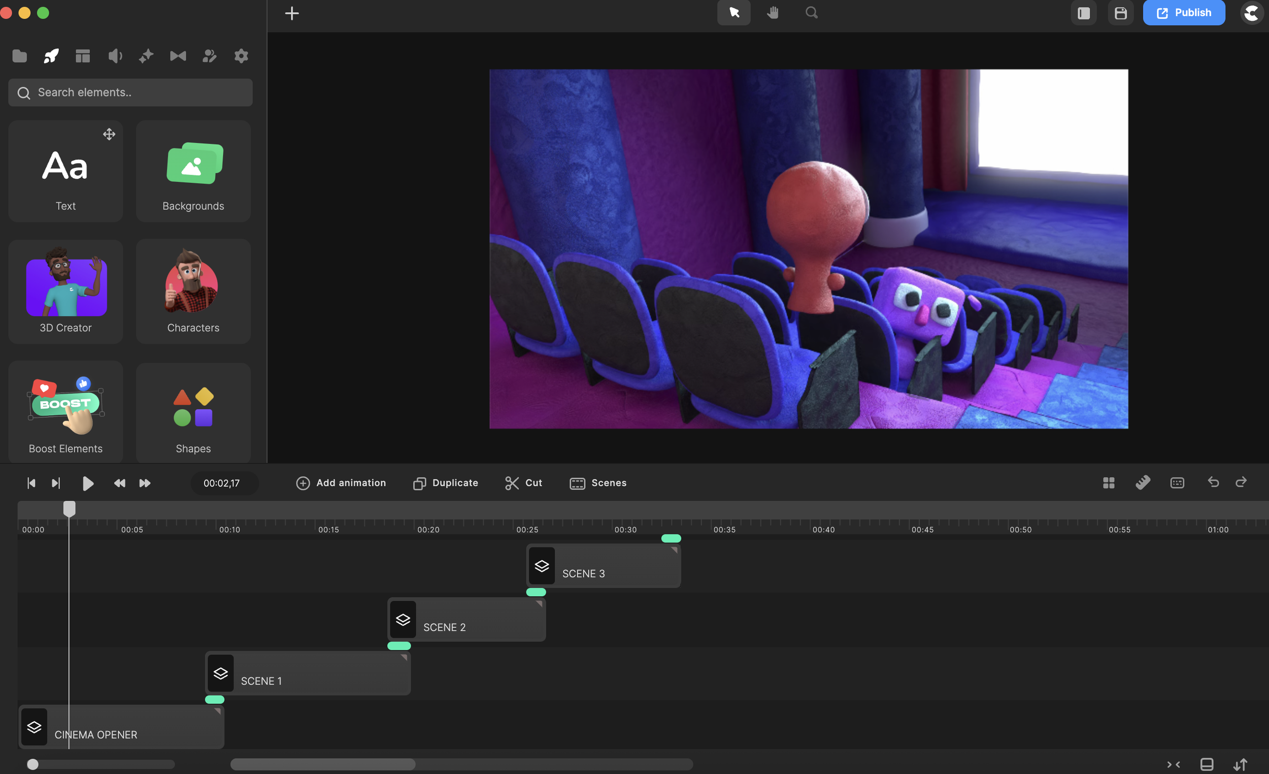Click the zoom magnifier tool

pos(811,13)
